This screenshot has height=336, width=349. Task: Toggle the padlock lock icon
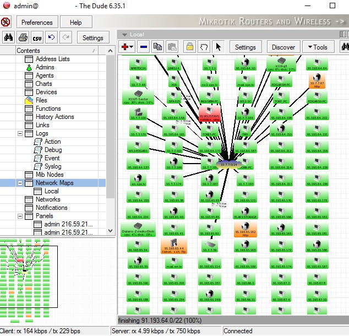pos(189,47)
